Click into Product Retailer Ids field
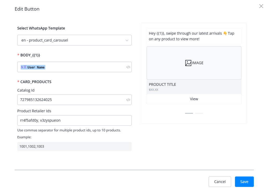This screenshot has width=266, height=191. click(x=74, y=120)
